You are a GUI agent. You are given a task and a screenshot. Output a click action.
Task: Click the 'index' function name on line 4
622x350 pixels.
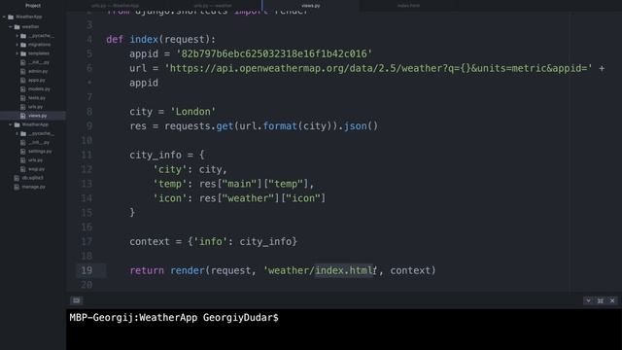[144, 39]
